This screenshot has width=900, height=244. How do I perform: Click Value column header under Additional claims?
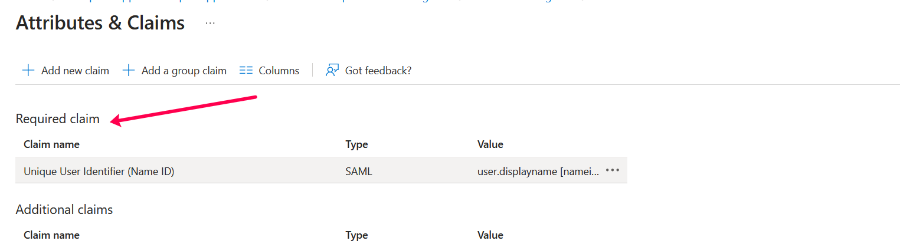coord(490,235)
